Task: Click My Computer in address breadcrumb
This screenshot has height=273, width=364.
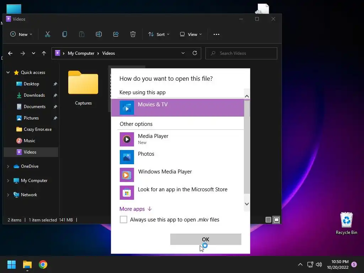Action: (x=81, y=53)
